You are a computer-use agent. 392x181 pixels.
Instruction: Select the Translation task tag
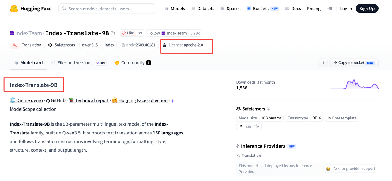27,45
